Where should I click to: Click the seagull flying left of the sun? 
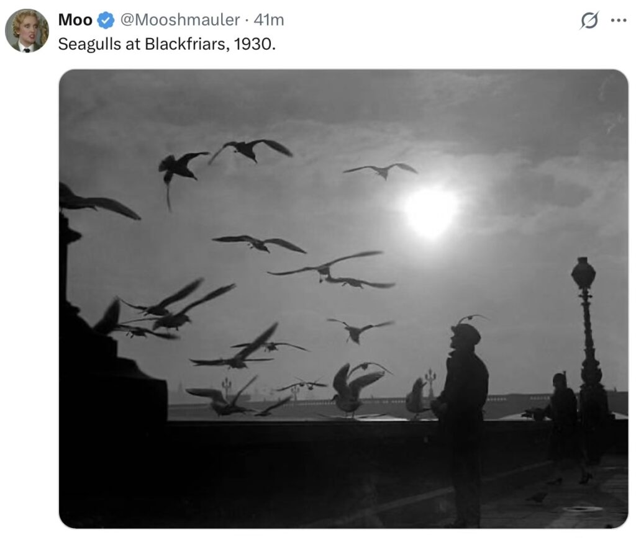click(x=381, y=169)
